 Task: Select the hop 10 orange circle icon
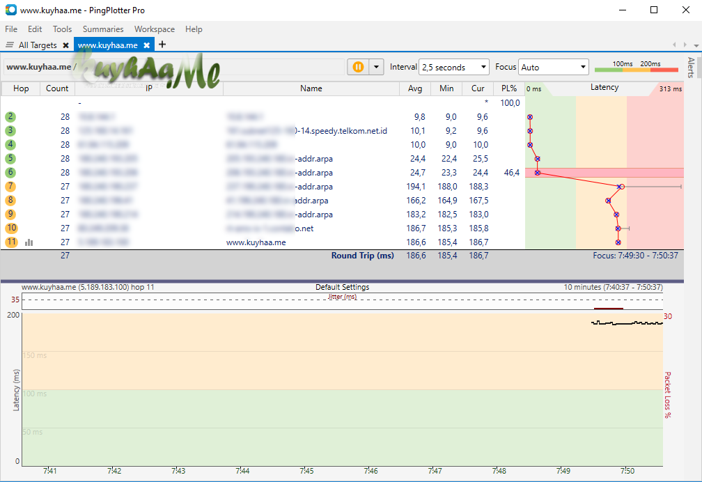pyautogui.click(x=11, y=228)
